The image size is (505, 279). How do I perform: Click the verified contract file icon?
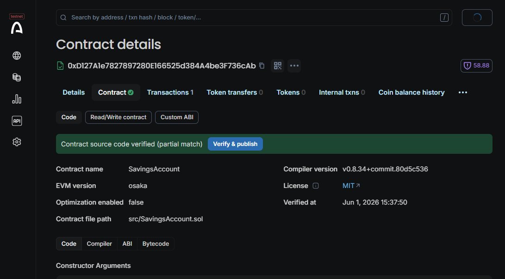tap(60, 66)
